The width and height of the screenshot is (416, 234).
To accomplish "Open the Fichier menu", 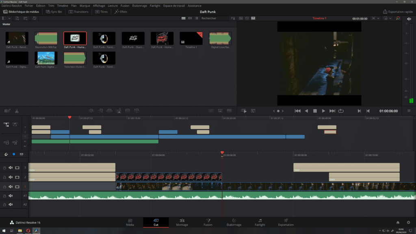I will click(x=29, y=6).
